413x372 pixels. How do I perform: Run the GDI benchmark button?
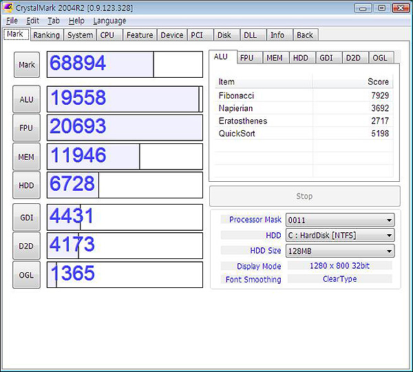(26, 217)
